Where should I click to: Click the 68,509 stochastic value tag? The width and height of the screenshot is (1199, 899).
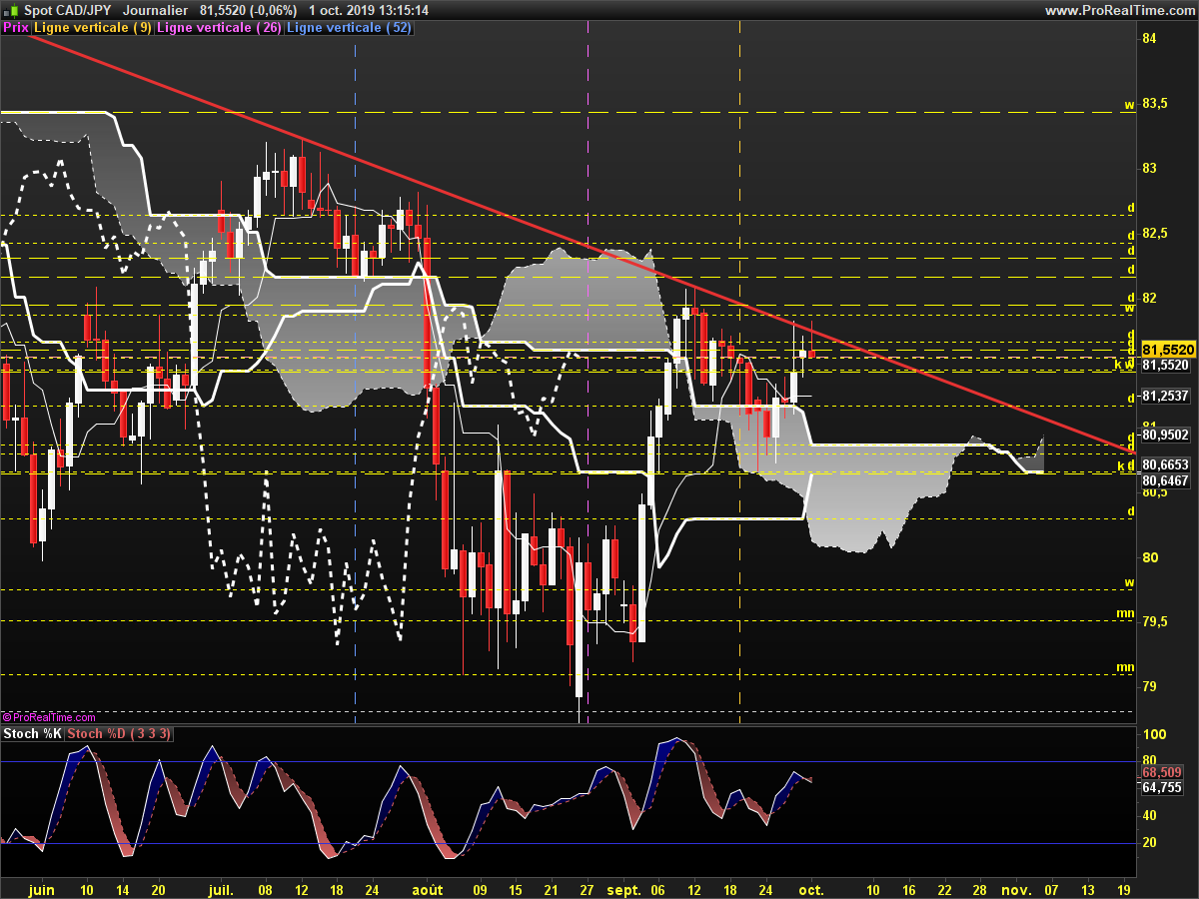pos(1161,772)
